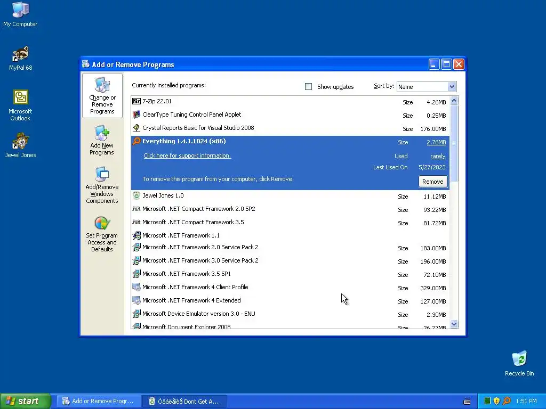Click the Remove button for Everything
The width and height of the screenshot is (546, 409).
tap(433, 182)
